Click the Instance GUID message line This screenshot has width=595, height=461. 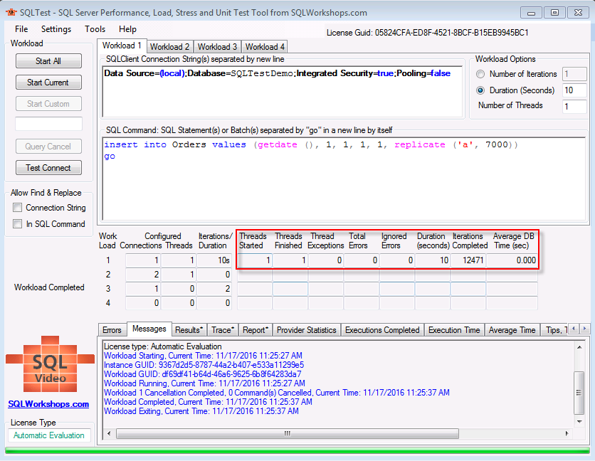[x=204, y=365]
